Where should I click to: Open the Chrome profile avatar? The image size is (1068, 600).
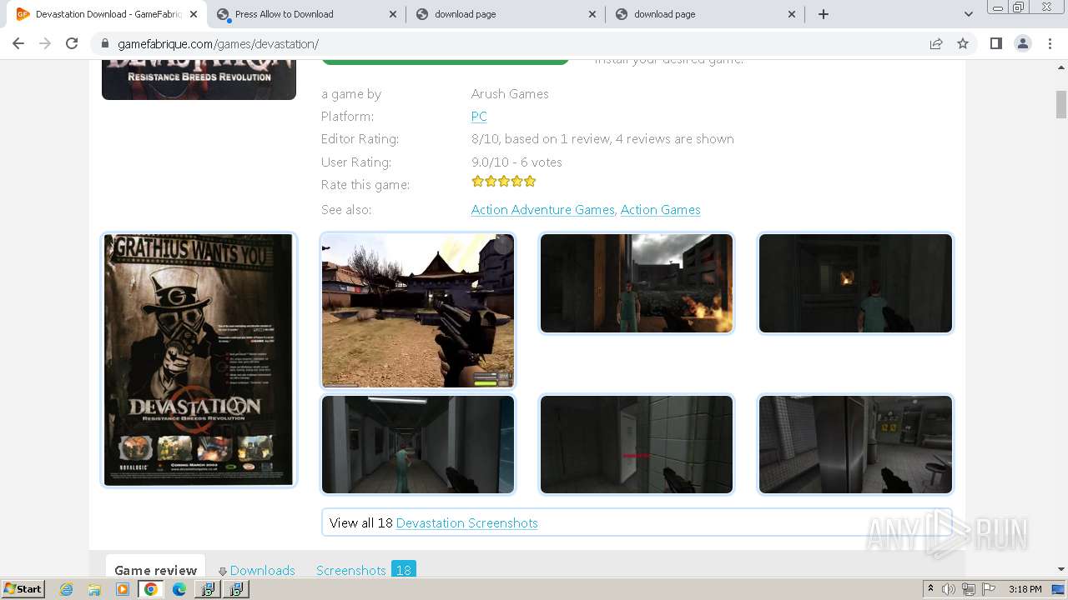pyautogui.click(x=1023, y=43)
